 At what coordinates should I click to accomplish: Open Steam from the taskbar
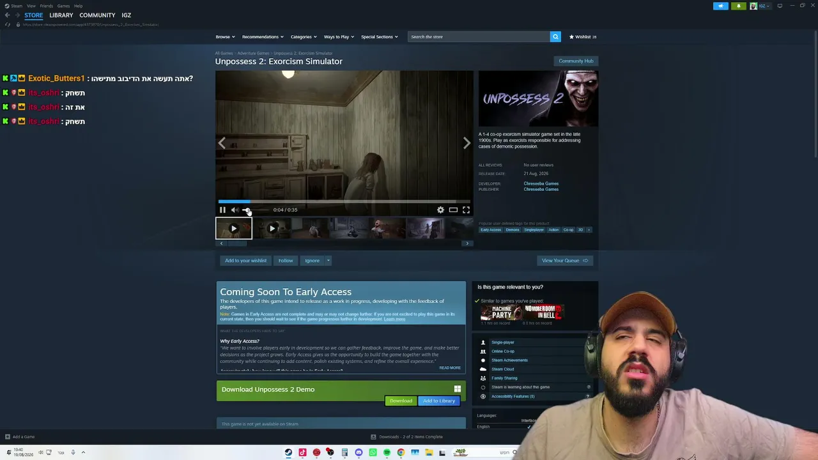point(288,452)
